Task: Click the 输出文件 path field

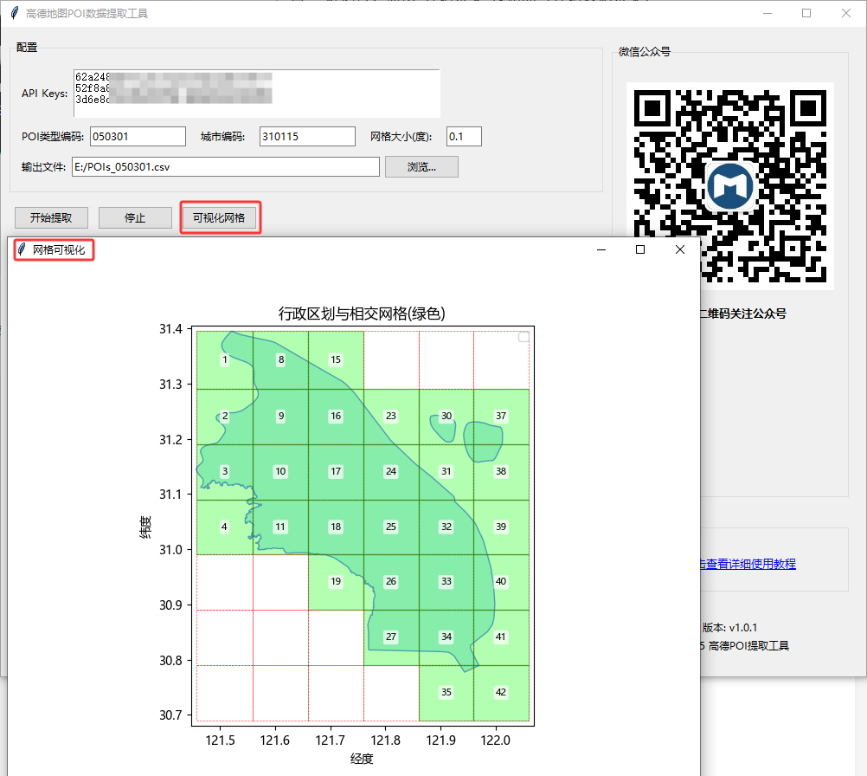Action: [x=226, y=166]
